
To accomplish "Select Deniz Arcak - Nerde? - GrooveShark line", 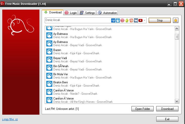I will pos(75,94).
